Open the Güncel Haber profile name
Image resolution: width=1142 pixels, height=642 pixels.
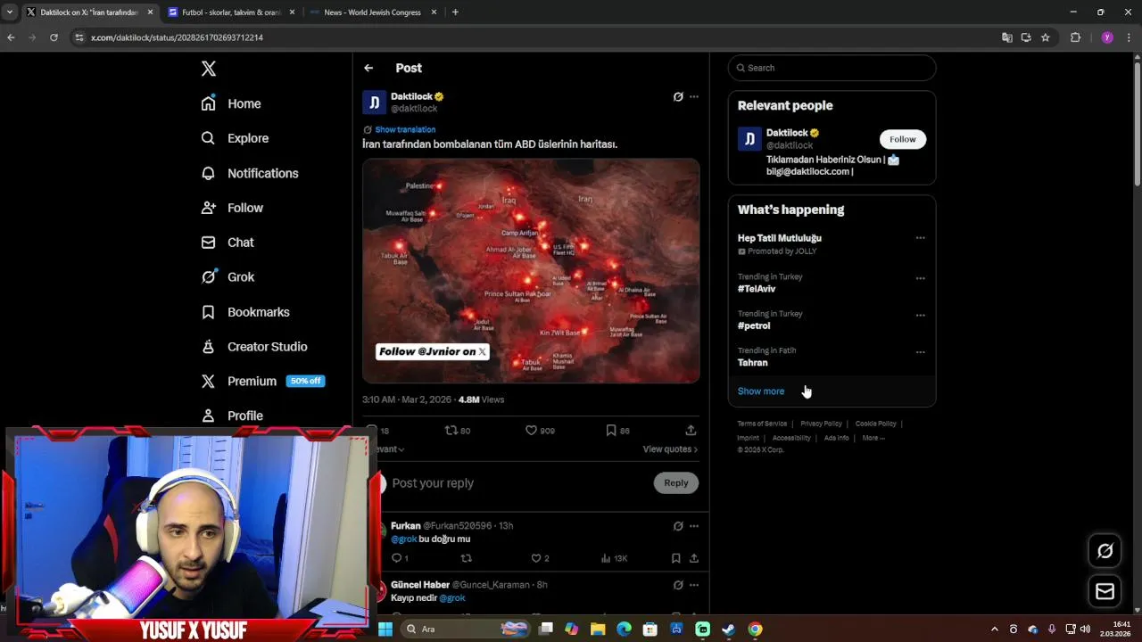[x=420, y=585]
